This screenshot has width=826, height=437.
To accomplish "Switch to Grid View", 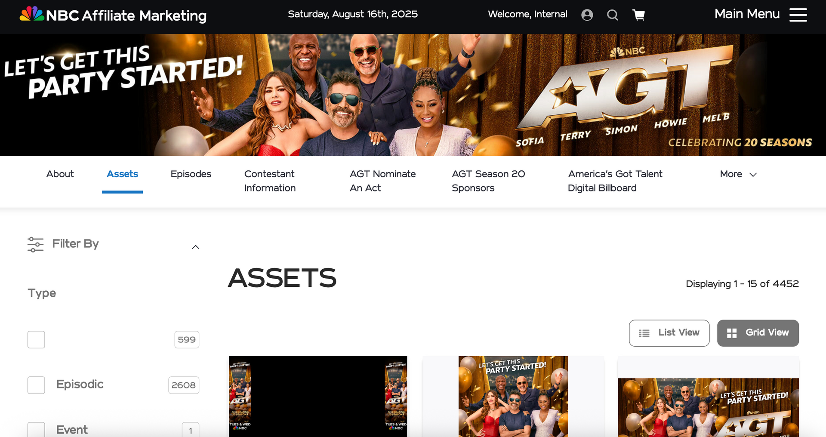I will click(x=758, y=333).
